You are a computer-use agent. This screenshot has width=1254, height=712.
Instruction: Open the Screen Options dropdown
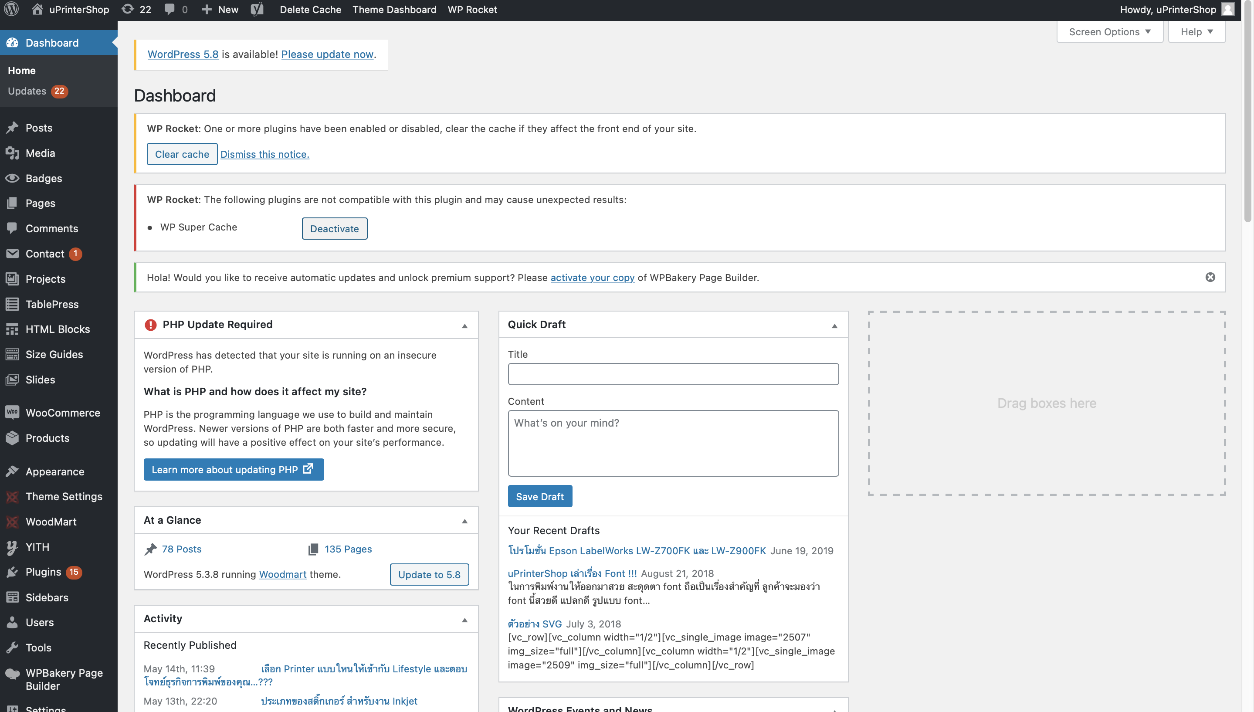[1110, 32]
